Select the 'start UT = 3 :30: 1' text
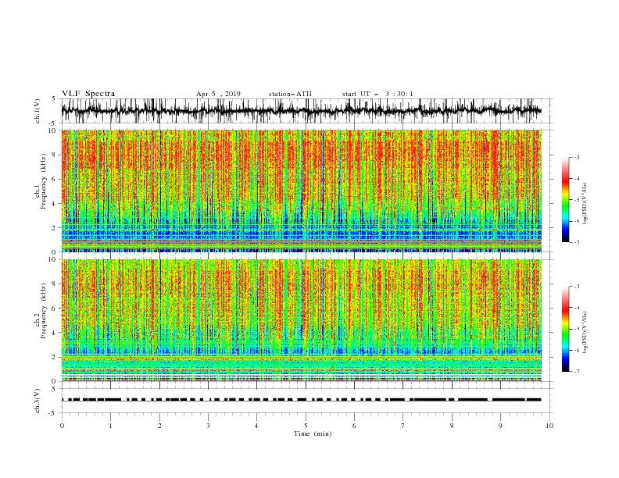This screenshot has height=478, width=619. [x=377, y=94]
